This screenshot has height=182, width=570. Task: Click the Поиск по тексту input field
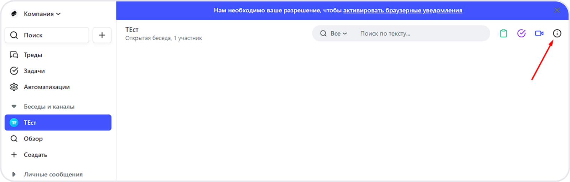coord(420,33)
